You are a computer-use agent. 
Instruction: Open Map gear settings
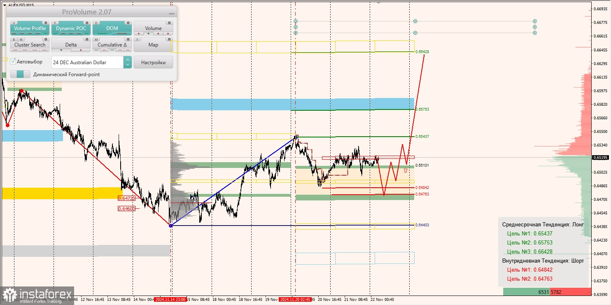pyautogui.click(x=169, y=39)
